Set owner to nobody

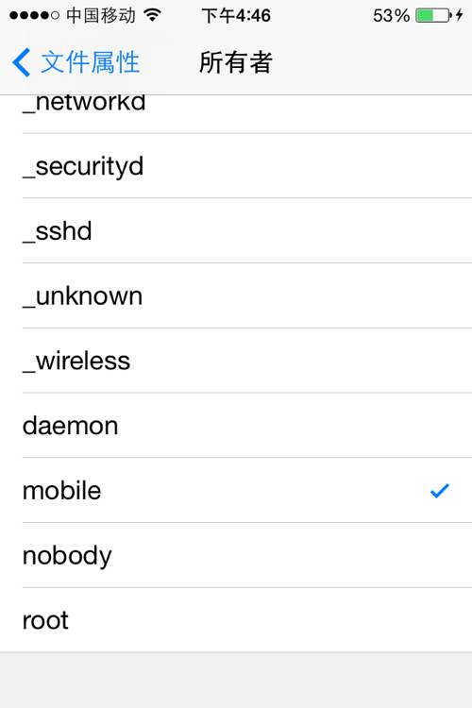pyautogui.click(x=236, y=555)
